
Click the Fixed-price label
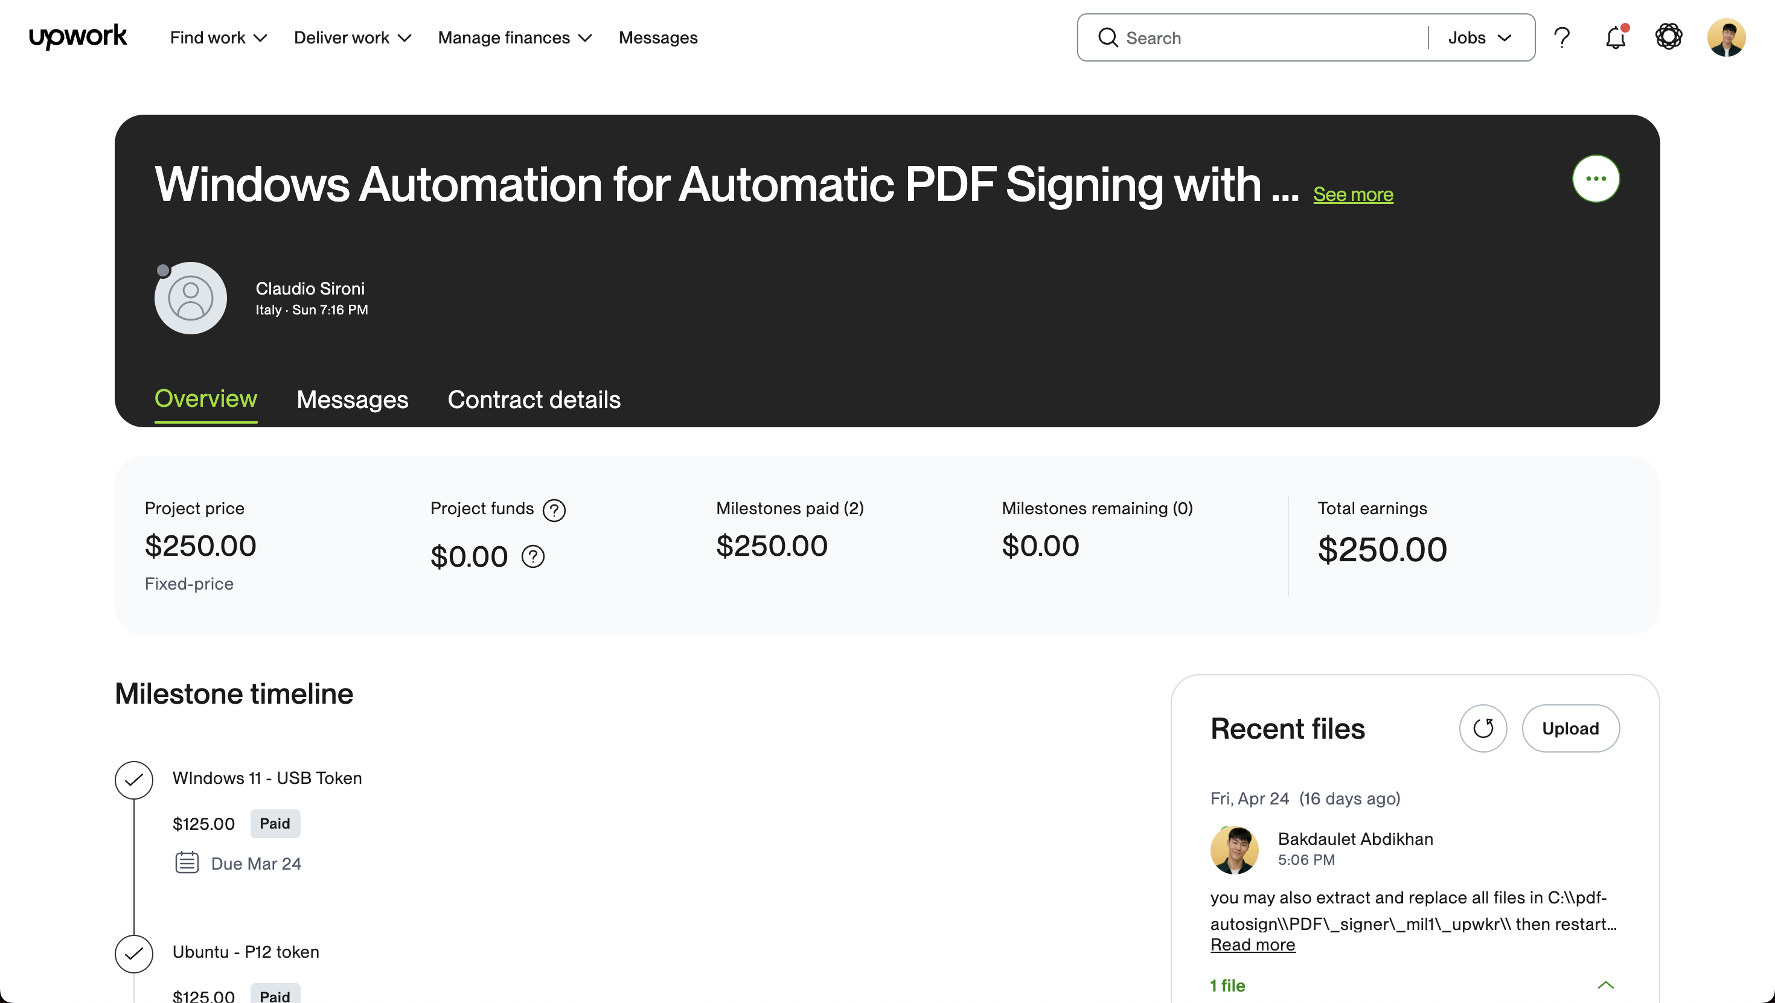[x=189, y=584]
